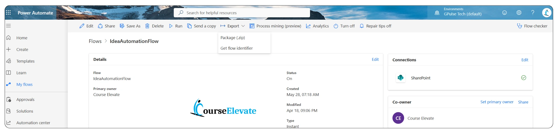The height and width of the screenshot is (133, 557).
Task: Click the 'Course Elevate' co-owner name
Action: pos(421,118)
